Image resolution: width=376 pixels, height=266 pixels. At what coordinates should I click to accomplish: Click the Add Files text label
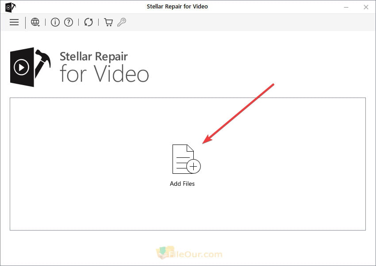pyautogui.click(x=182, y=184)
